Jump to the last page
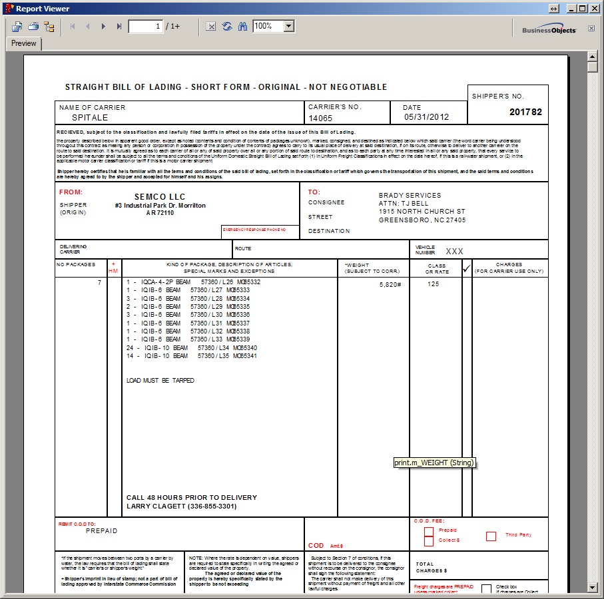Viewport: 604px width, 599px height. [x=119, y=27]
